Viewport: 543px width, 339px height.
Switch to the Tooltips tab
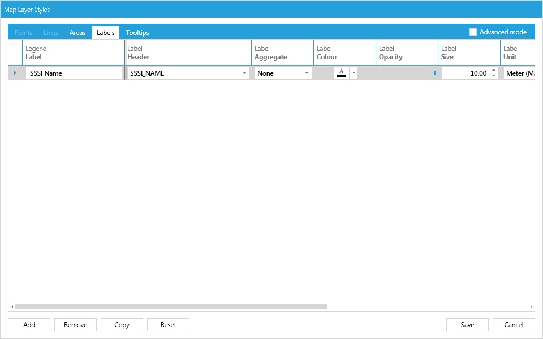click(x=137, y=32)
